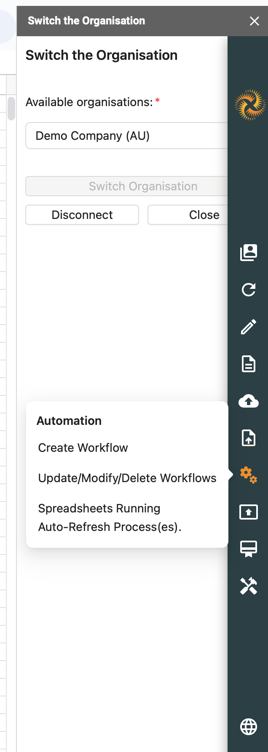This screenshot has width=268, height=752.
Task: Open the document with text lines icon
Action: click(249, 364)
